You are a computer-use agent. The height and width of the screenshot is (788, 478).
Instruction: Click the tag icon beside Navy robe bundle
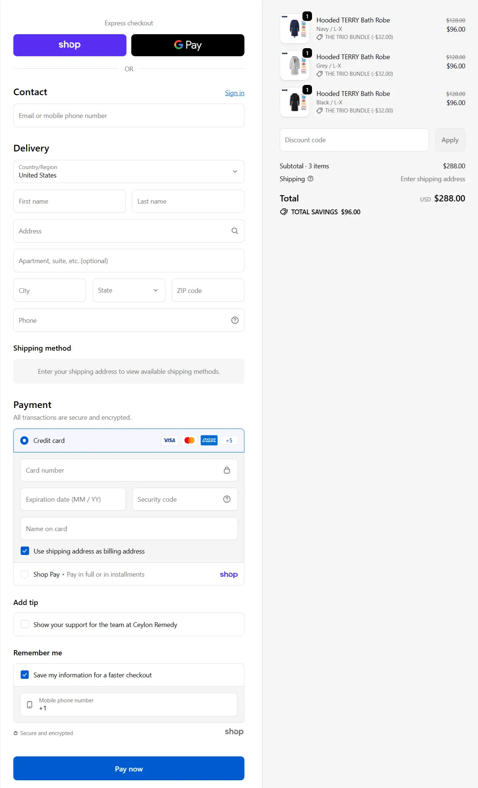[320, 37]
